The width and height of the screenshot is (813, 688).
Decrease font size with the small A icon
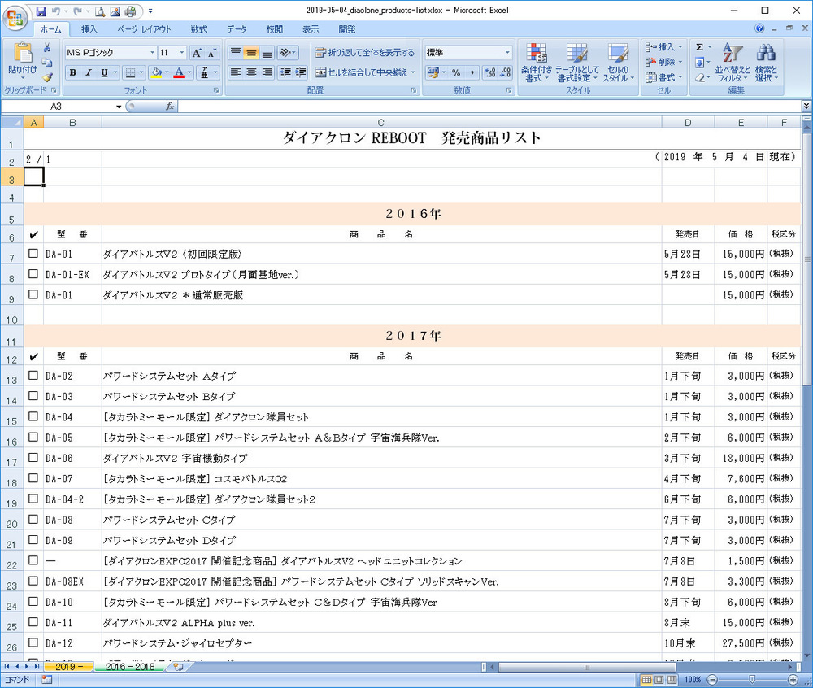pos(211,53)
